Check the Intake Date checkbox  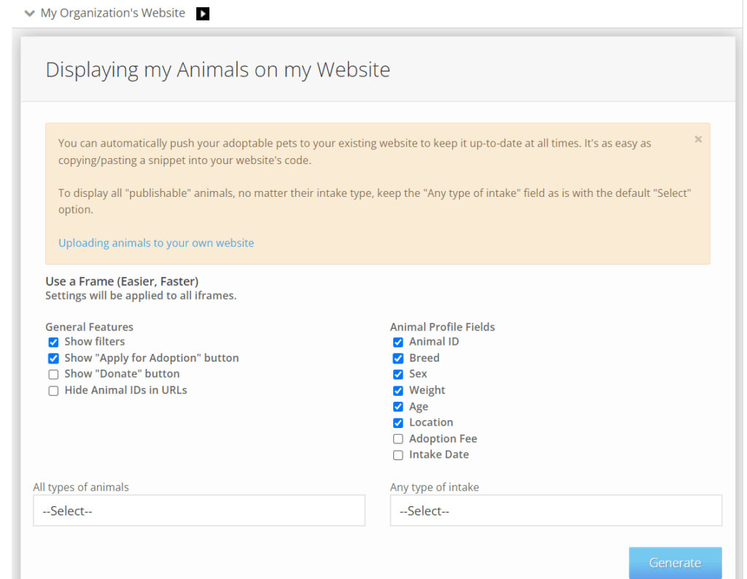point(398,455)
